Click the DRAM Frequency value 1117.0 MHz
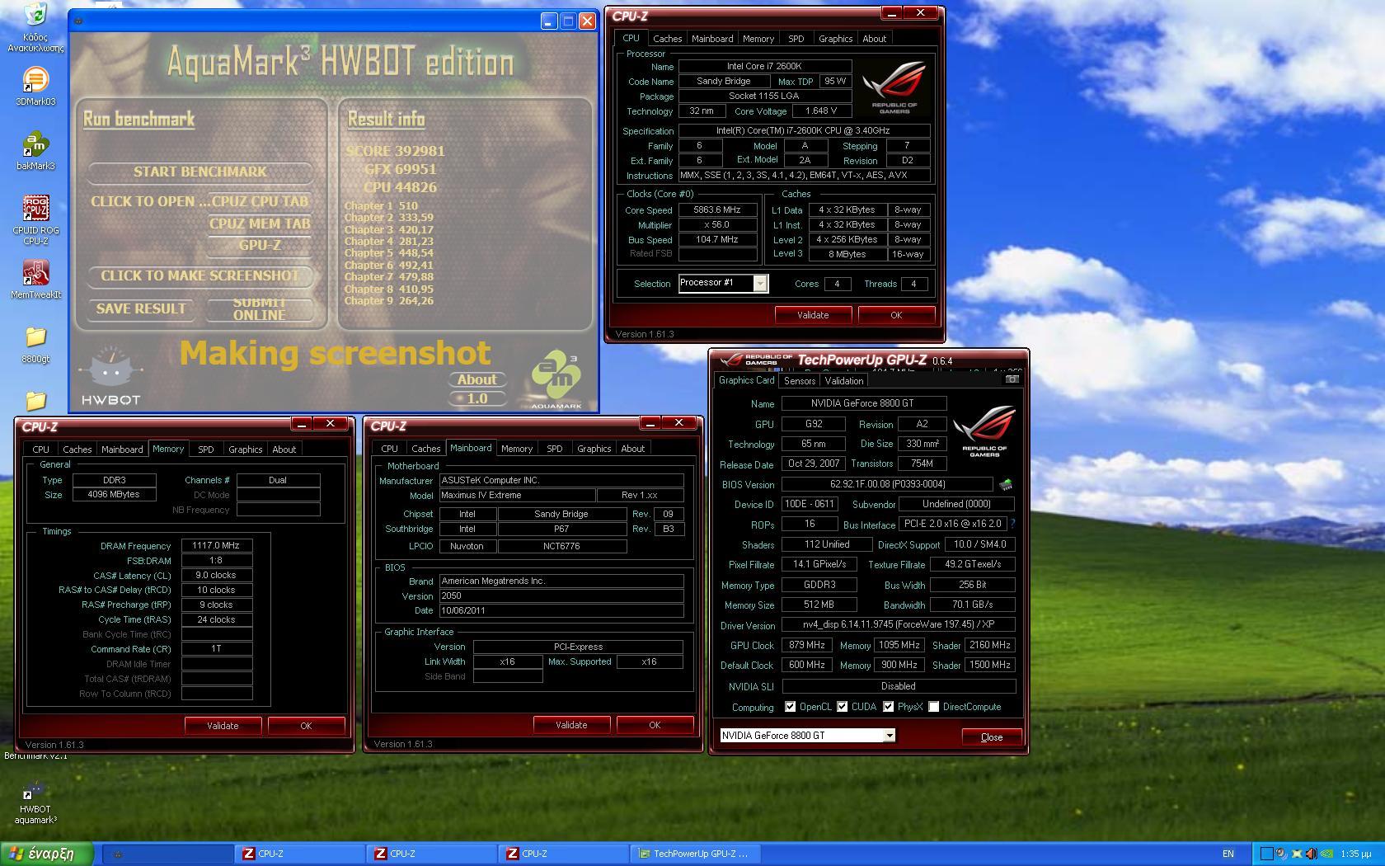1385x866 pixels. point(216,545)
